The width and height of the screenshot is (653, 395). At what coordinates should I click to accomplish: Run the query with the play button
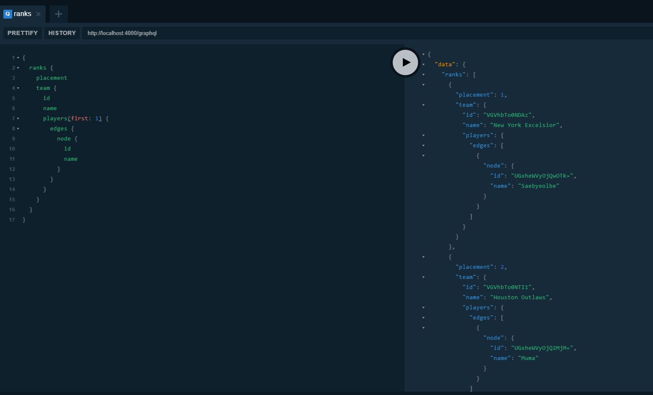[405, 62]
